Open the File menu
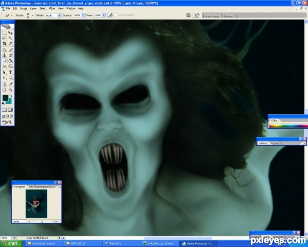The image size is (308, 247). pyautogui.click(x=8, y=8)
